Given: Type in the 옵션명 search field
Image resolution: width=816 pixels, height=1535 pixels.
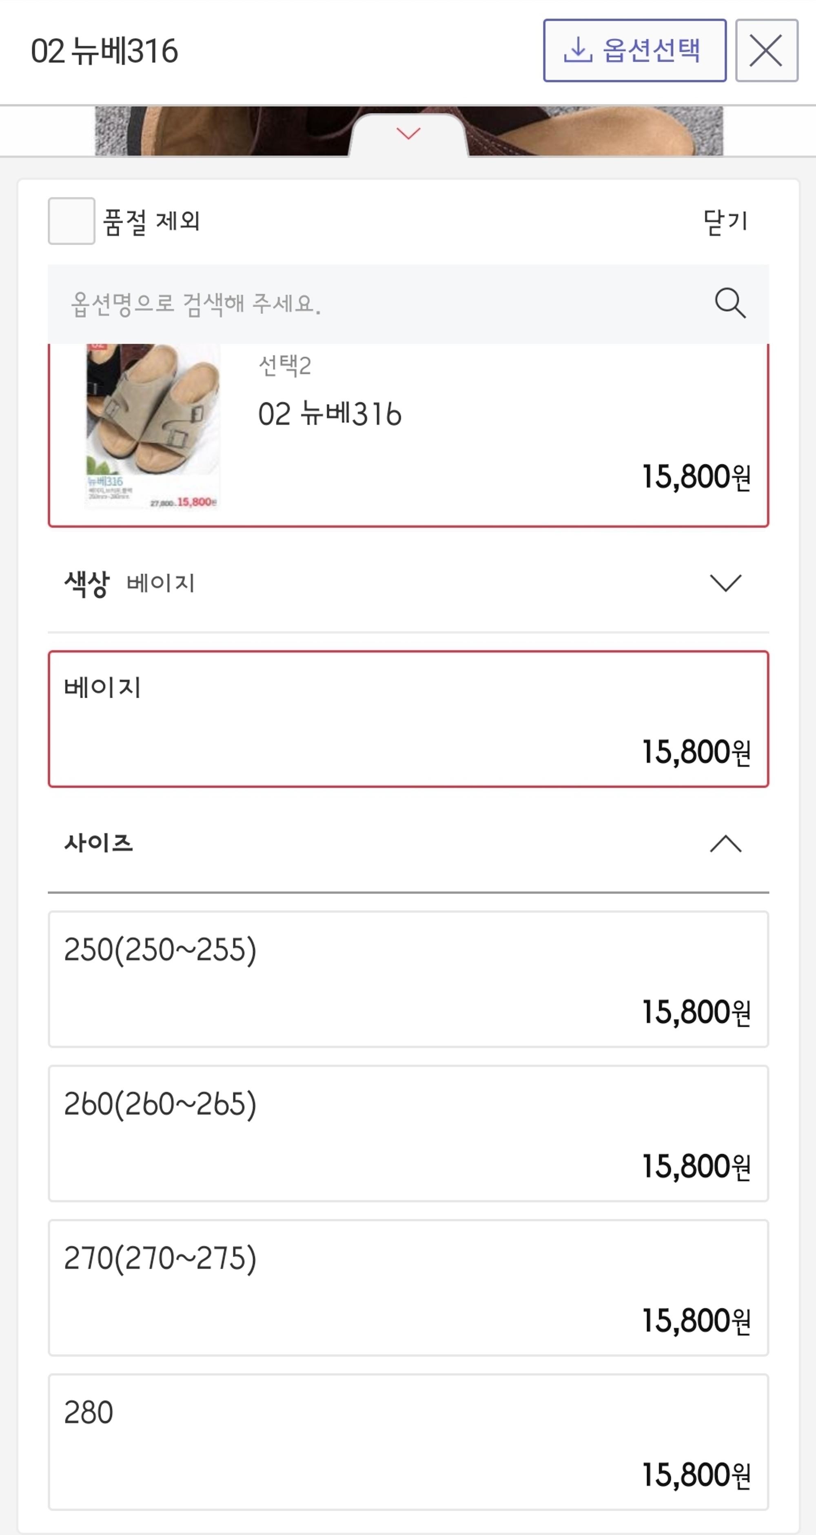Looking at the screenshot, I should 381,304.
